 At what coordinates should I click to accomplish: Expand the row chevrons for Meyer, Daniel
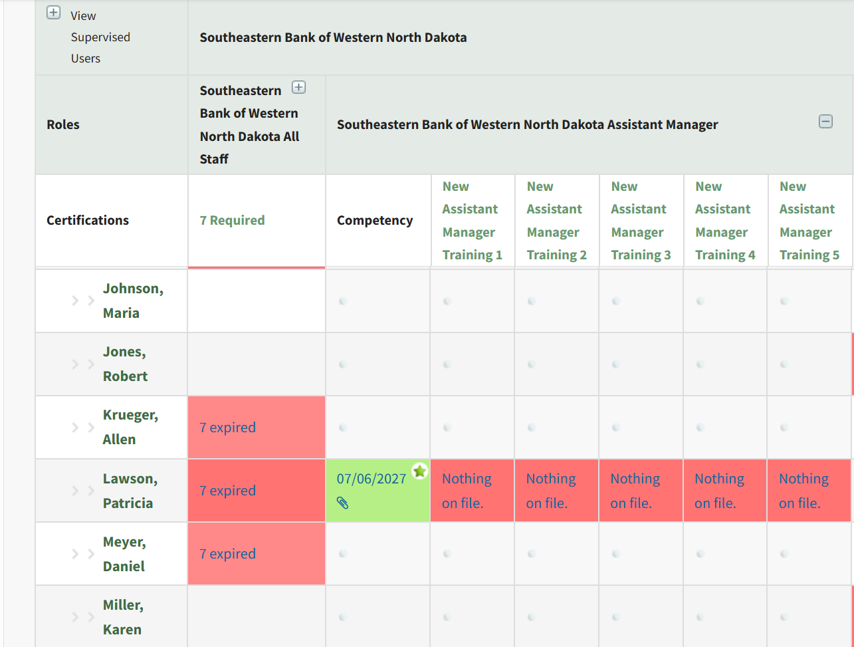click(83, 554)
